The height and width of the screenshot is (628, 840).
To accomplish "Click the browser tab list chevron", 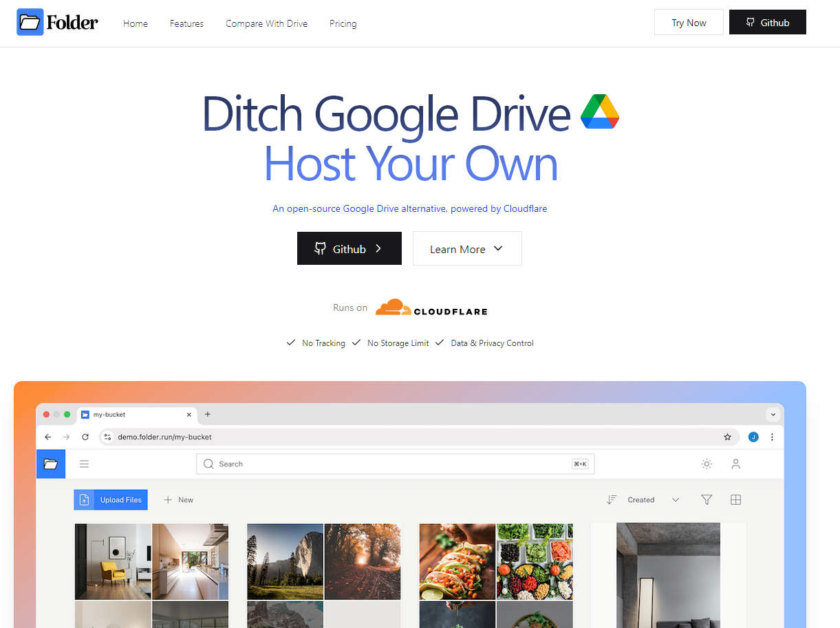I will pyautogui.click(x=773, y=415).
